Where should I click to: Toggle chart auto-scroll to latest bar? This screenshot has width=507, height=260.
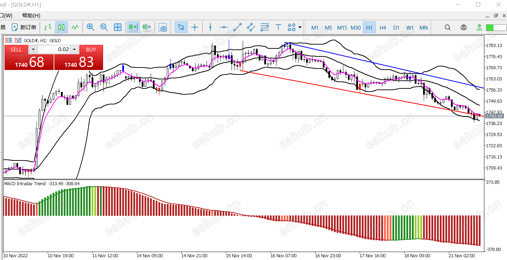coord(133,27)
